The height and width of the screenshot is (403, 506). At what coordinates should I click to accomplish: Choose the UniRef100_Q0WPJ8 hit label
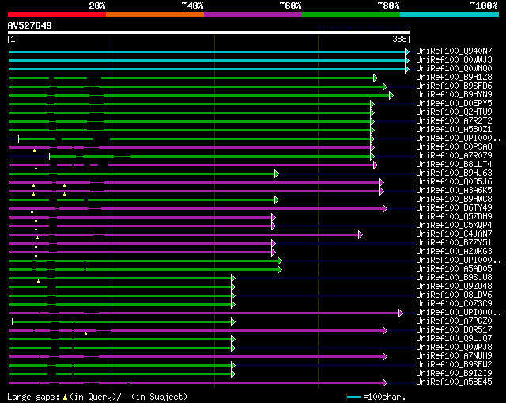pos(454,348)
